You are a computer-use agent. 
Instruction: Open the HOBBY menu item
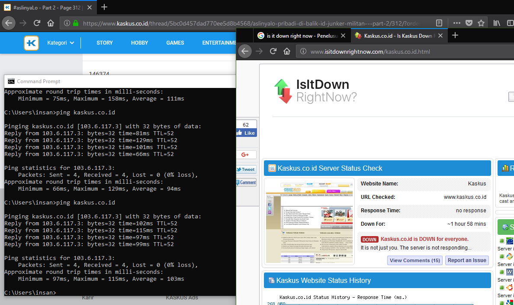139,43
